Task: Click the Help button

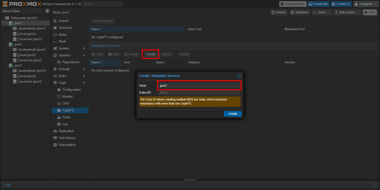Action: pos(370,12)
